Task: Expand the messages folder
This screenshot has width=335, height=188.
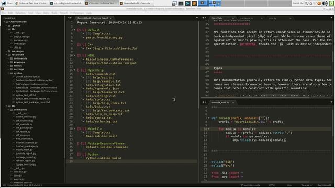Action: click(x=6, y=51)
